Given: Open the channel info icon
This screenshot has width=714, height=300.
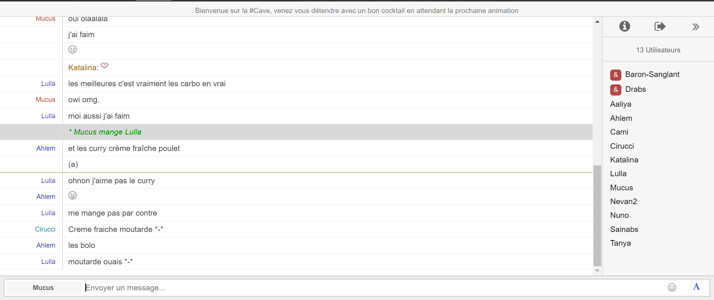Looking at the screenshot, I should pos(624,26).
